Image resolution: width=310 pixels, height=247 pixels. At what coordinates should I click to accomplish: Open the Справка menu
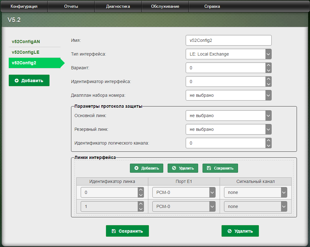pyautogui.click(x=212, y=6)
